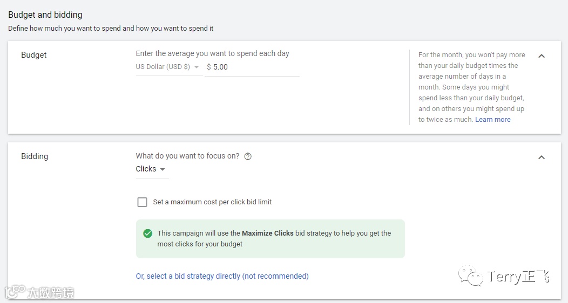
Task: Focus the daily budget amount field
Action: 254,67
